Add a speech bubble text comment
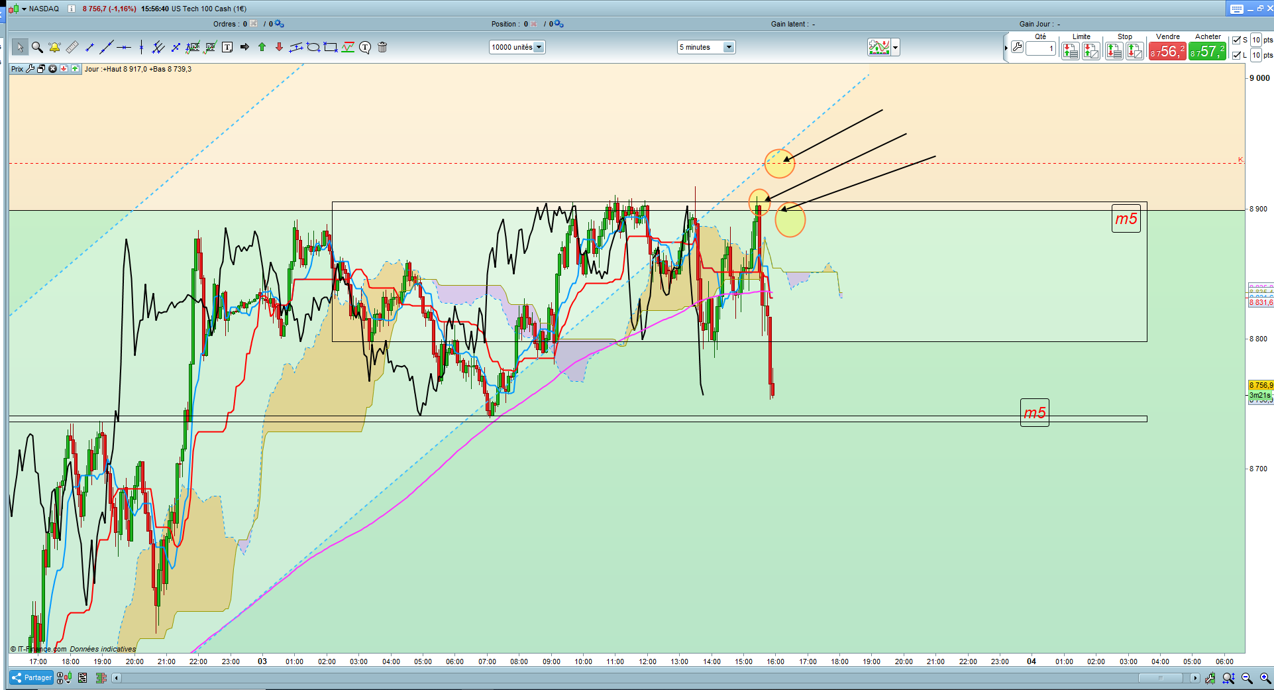The image size is (1274, 690). [x=365, y=47]
